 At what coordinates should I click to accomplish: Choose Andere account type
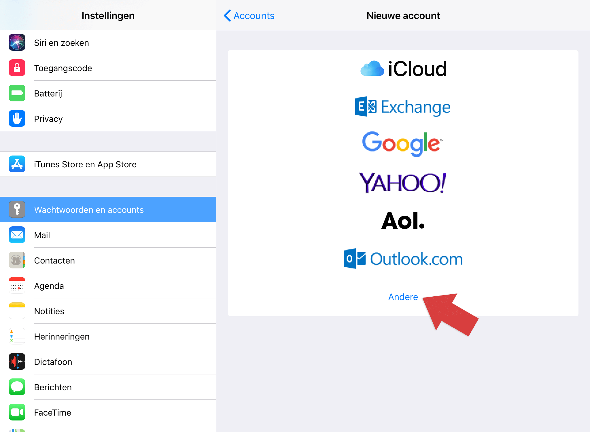click(403, 297)
